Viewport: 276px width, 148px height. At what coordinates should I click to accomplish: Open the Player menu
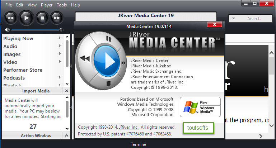[x=47, y=5]
